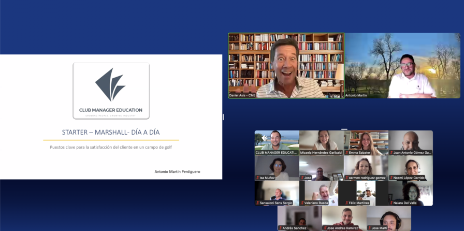Click the Club Manager Education logo on the slide
This screenshot has width=464, height=231.
tap(111, 91)
